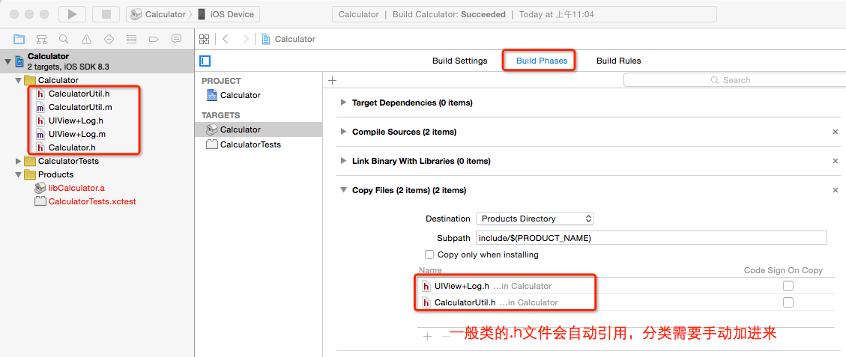
Task: Choose iOS Device run destination
Action: (226, 14)
